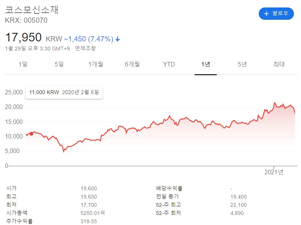The image size is (301, 225).
Task: Click the 52-주 최저 value 4,890
Action: click(x=237, y=213)
